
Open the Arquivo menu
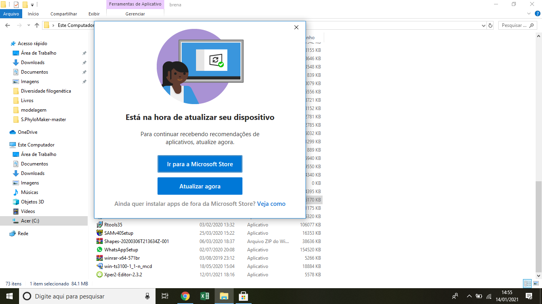(11, 14)
